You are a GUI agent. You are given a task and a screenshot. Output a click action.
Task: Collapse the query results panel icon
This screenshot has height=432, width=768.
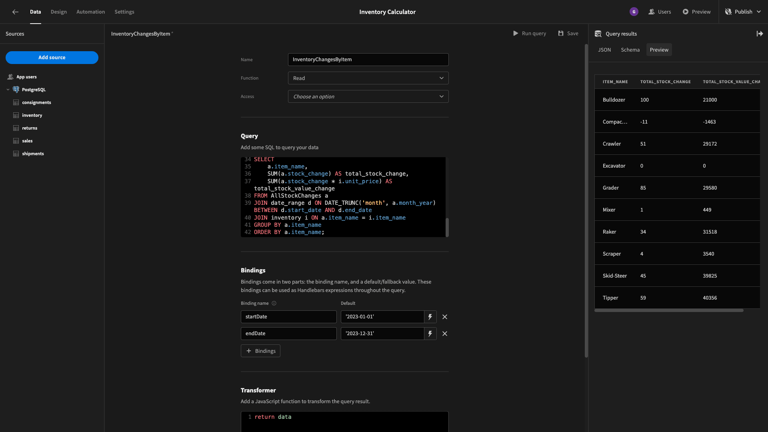tap(760, 34)
